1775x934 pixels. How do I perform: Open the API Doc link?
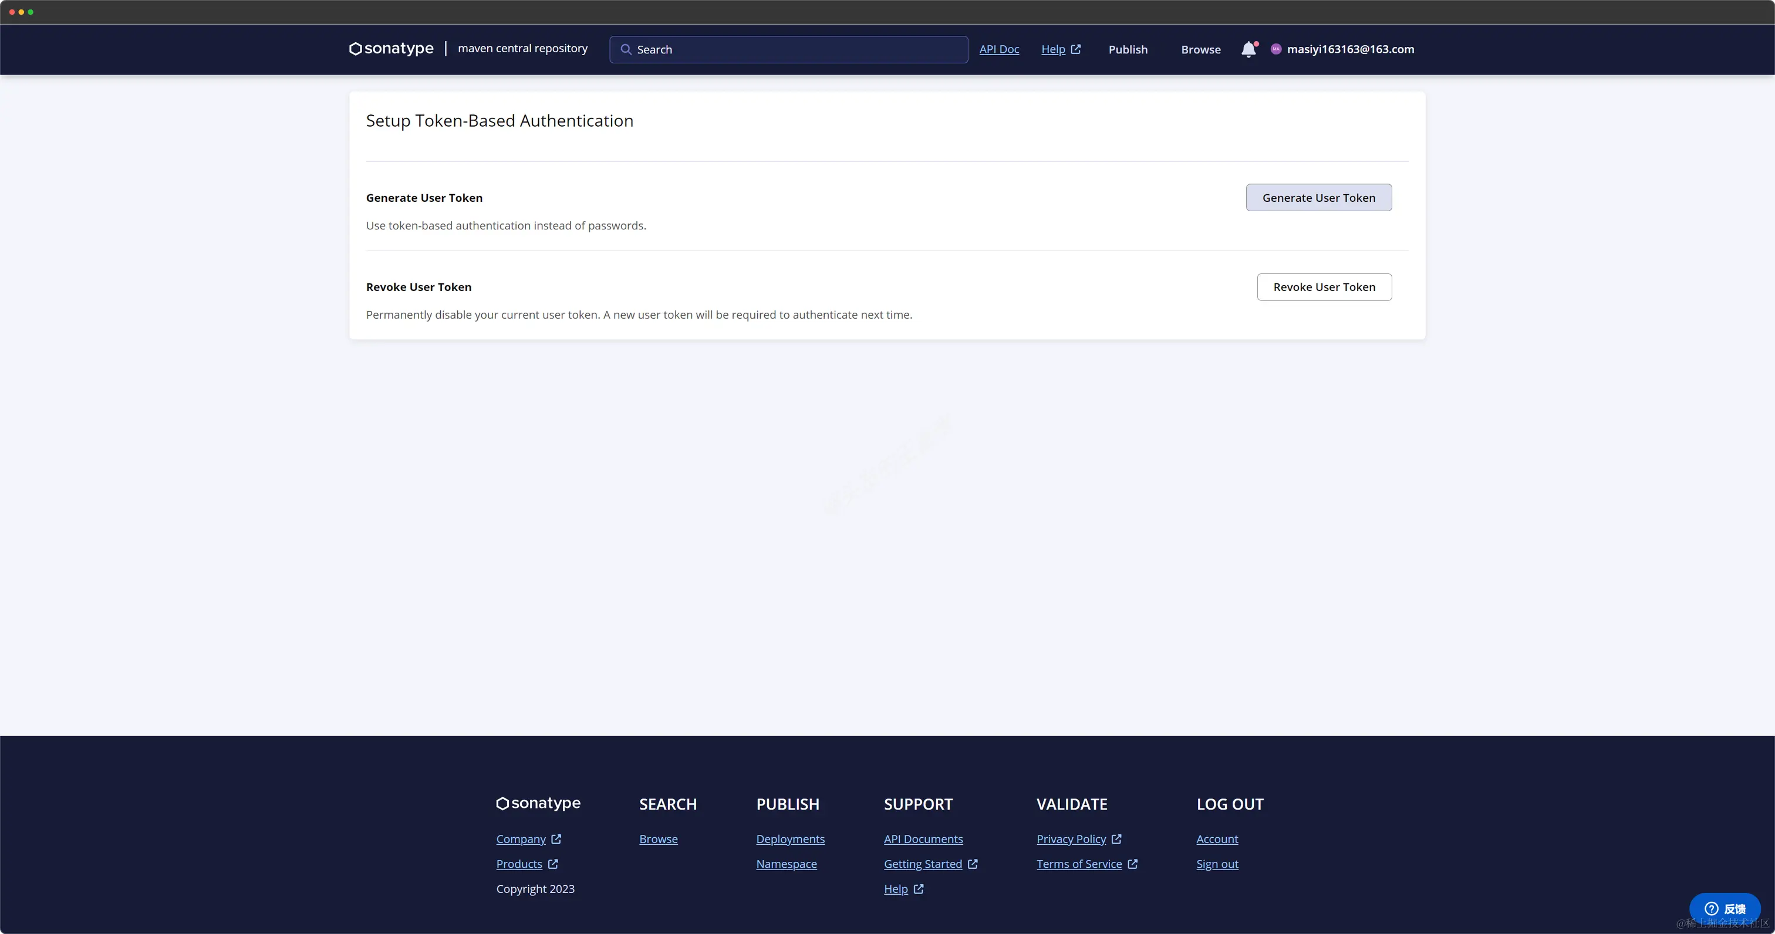[998, 50]
